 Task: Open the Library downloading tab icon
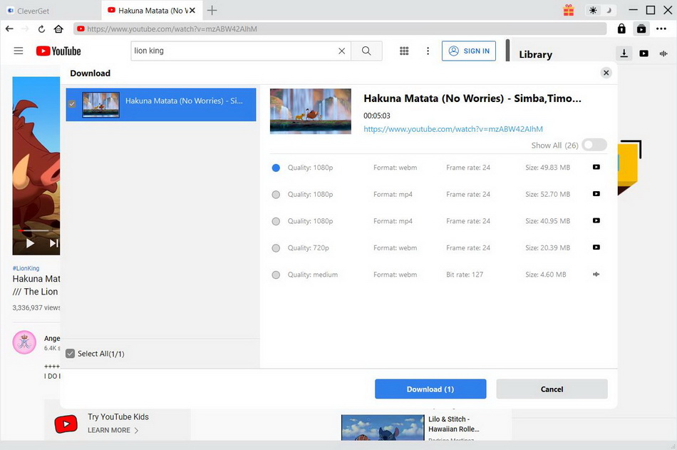[x=624, y=53]
